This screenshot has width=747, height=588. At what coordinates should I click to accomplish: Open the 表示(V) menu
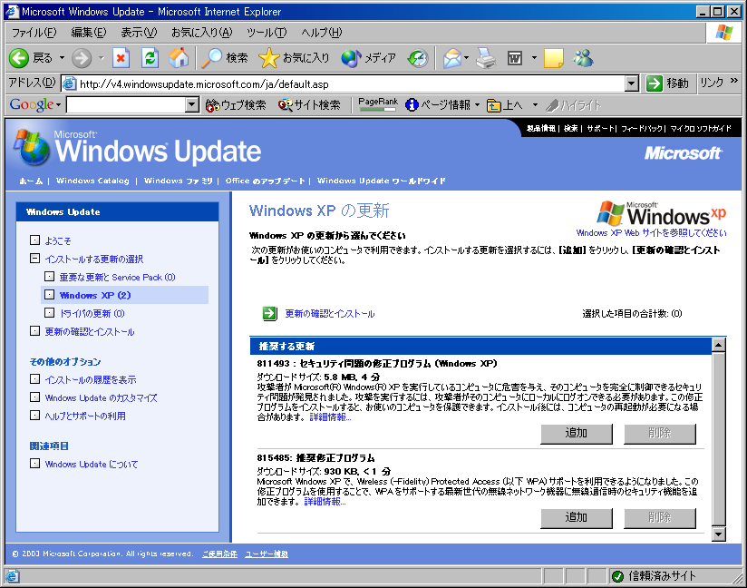(139, 32)
